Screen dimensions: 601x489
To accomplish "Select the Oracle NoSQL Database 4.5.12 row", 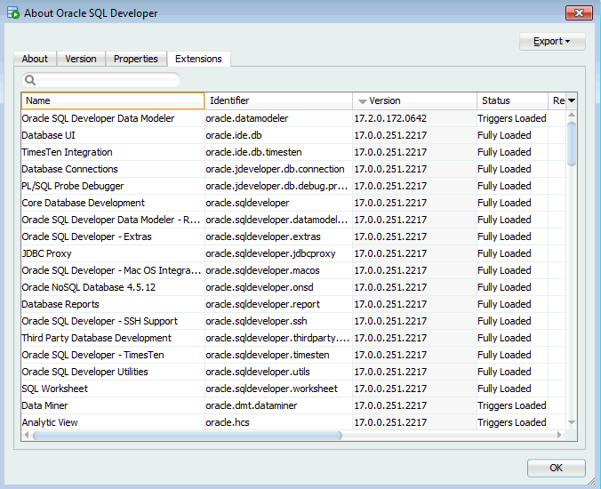I will pyautogui.click(x=293, y=287).
